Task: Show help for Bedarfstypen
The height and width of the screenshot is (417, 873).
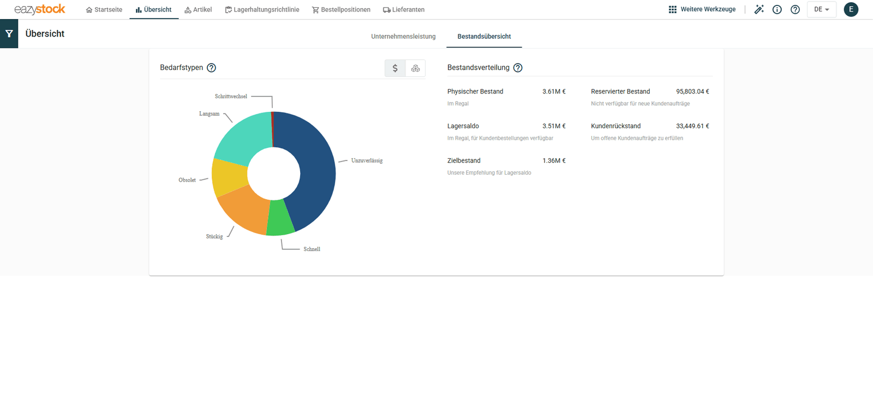Action: tap(211, 68)
